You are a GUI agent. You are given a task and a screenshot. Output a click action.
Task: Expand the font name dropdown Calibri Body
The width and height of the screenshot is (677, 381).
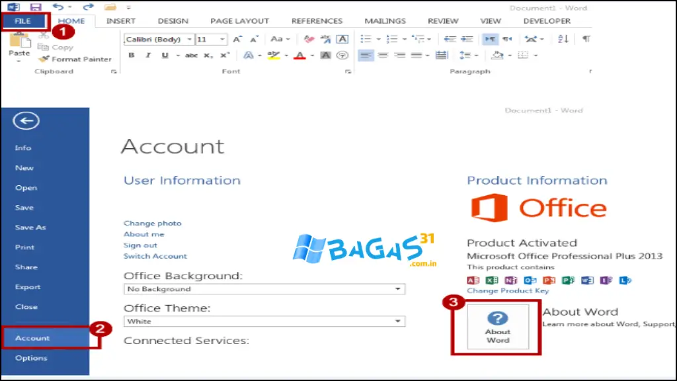tap(190, 38)
